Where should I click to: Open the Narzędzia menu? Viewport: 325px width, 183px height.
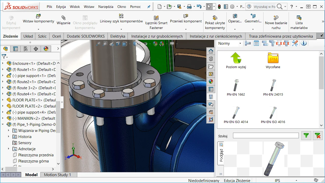[x=106, y=7]
